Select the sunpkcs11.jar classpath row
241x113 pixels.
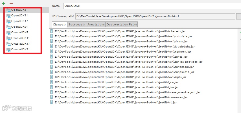click(x=144, y=72)
